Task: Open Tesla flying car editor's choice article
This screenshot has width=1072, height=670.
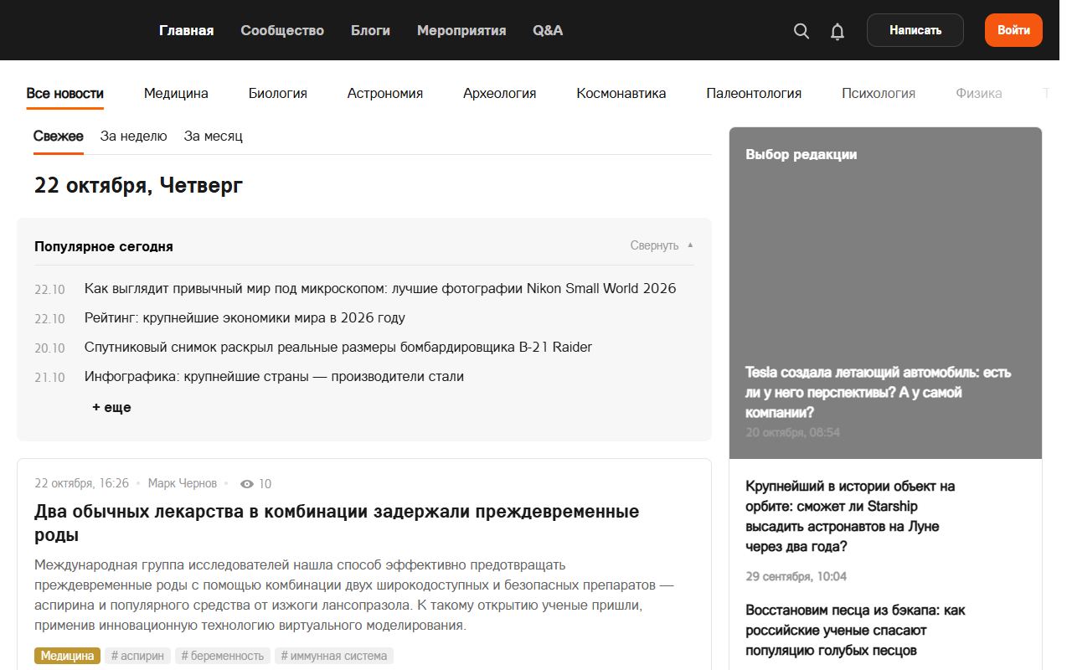Action: (879, 392)
